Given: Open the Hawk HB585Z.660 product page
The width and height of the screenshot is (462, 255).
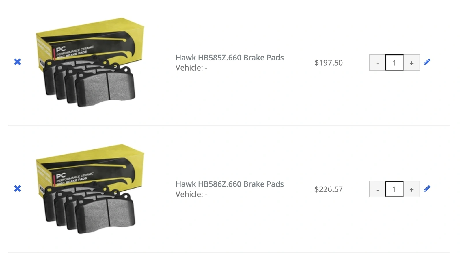Looking at the screenshot, I should click(x=229, y=58).
